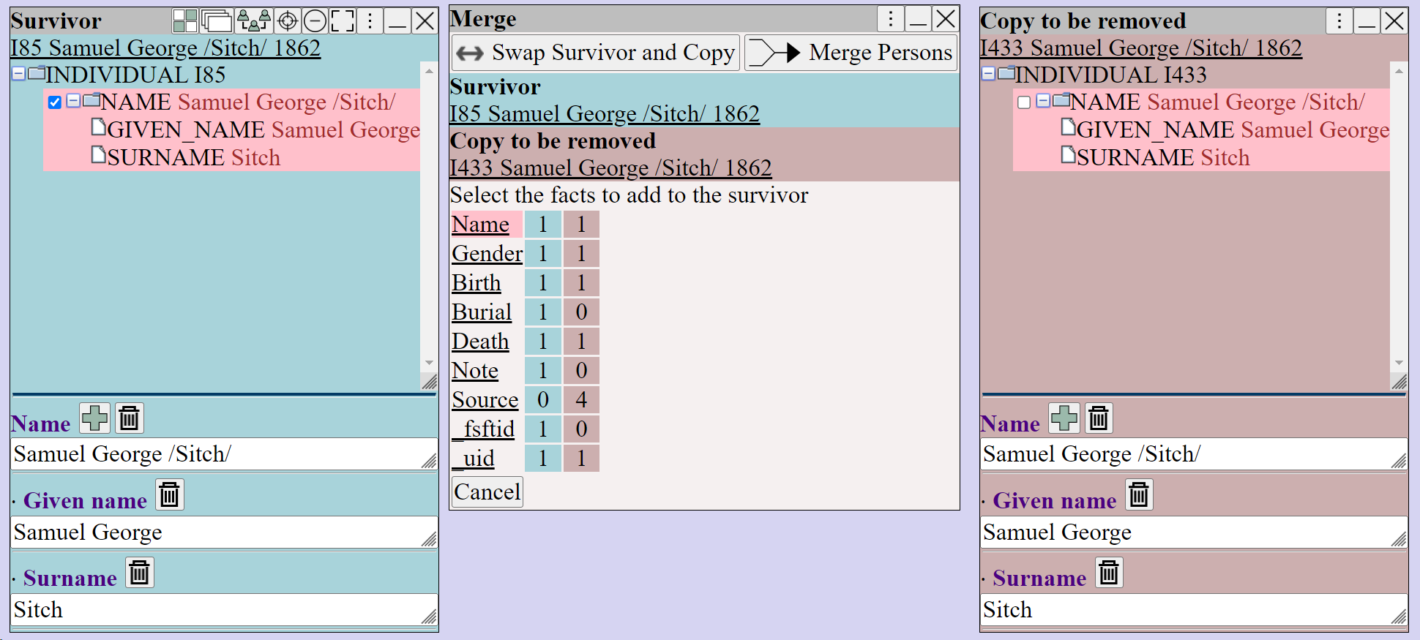
Task: Collapse the NAME node in Survivor tree
Action: pos(73,100)
